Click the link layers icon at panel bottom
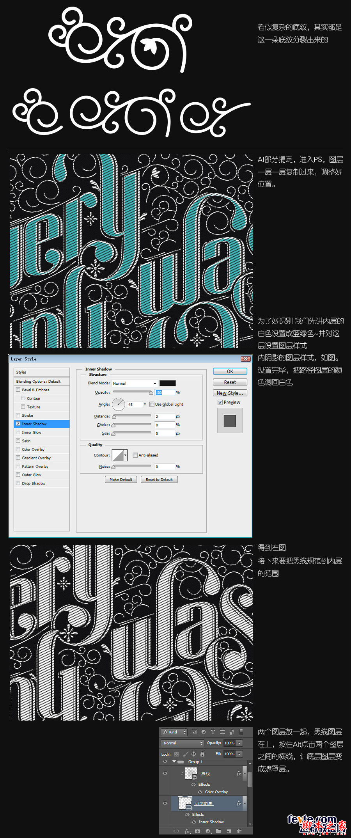Viewport: 351px width, 838px height. coord(176,831)
